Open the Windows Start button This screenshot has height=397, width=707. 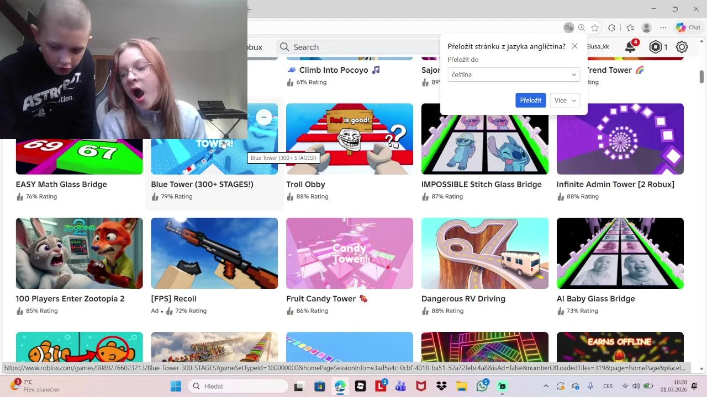click(176, 386)
